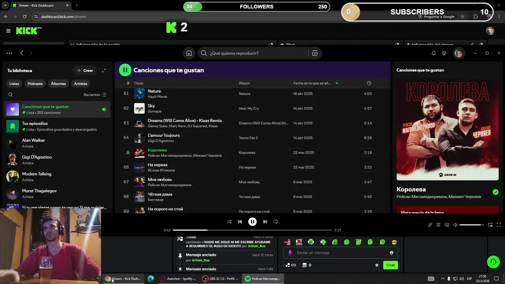Pause playback in player bar

click(x=252, y=222)
